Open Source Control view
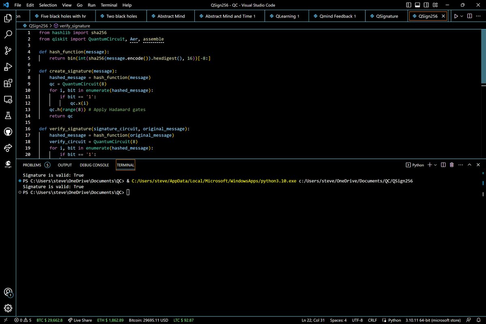The height and width of the screenshot is (324, 486). [x=8, y=51]
